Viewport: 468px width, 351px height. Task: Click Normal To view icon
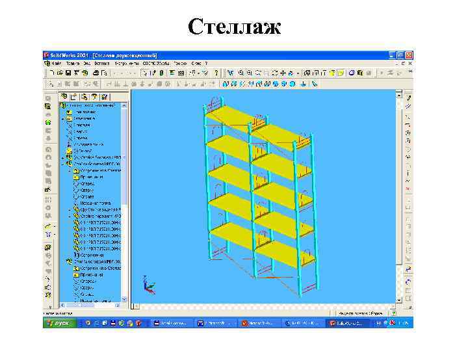point(304,84)
